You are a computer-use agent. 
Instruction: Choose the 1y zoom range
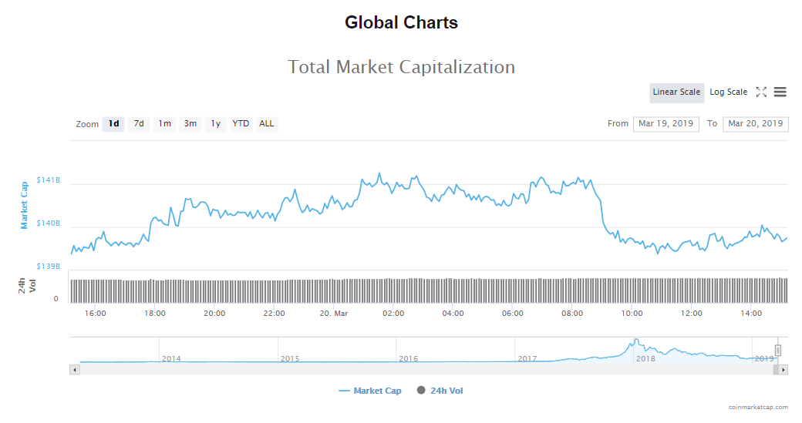[x=216, y=124]
